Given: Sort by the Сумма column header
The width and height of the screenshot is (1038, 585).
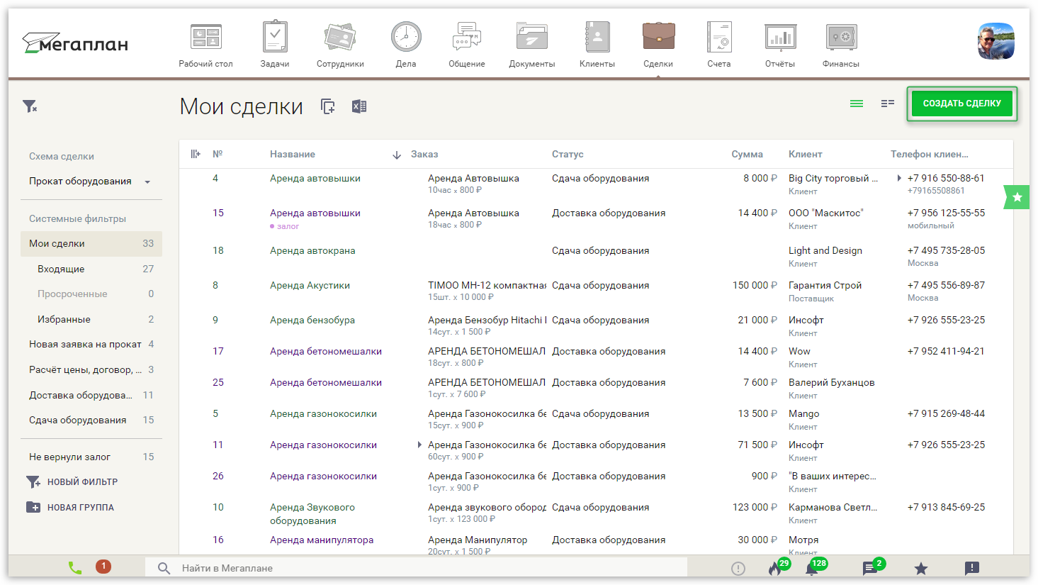Looking at the screenshot, I should [747, 154].
